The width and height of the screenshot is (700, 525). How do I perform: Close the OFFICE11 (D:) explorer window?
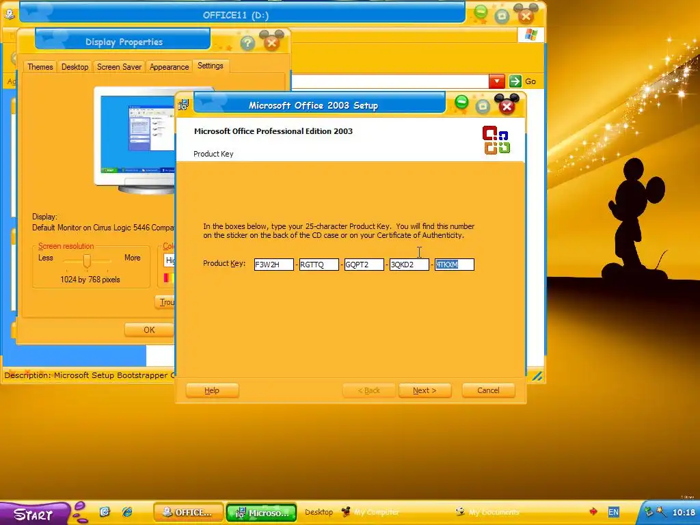(x=526, y=16)
